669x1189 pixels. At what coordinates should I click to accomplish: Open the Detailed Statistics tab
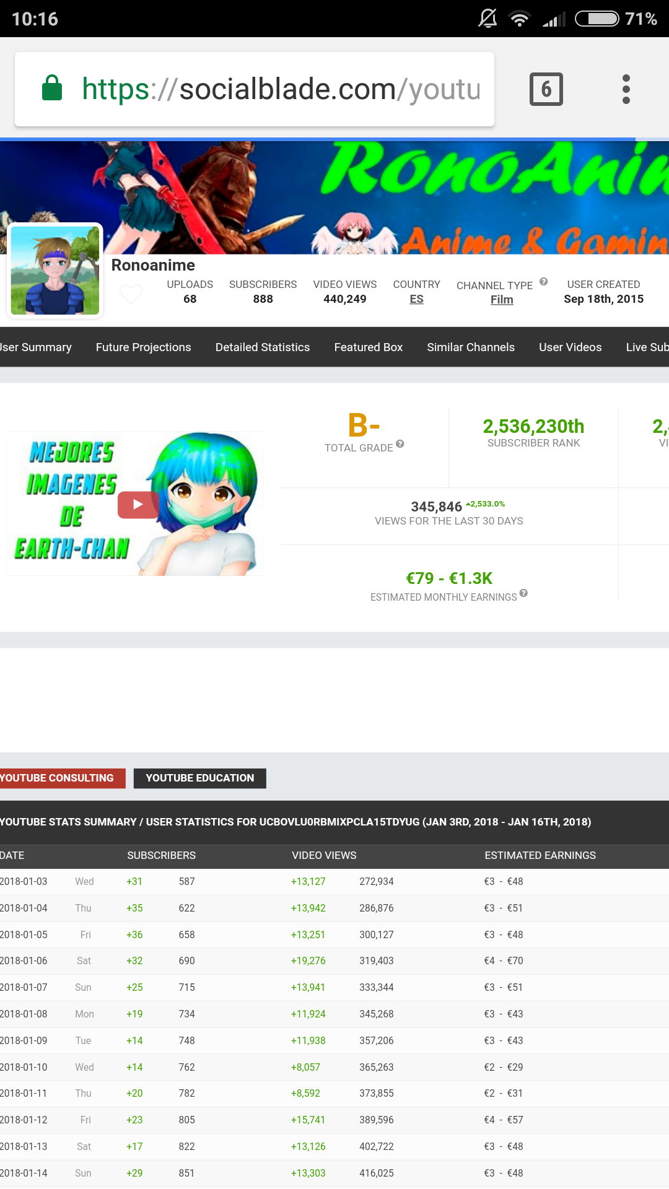point(263,347)
